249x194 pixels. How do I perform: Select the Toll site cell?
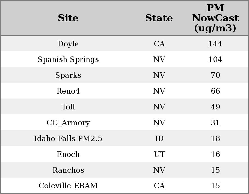(x=68, y=107)
